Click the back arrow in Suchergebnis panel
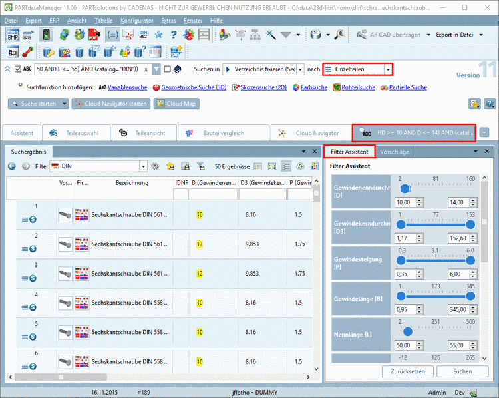 pyautogui.click(x=12, y=166)
